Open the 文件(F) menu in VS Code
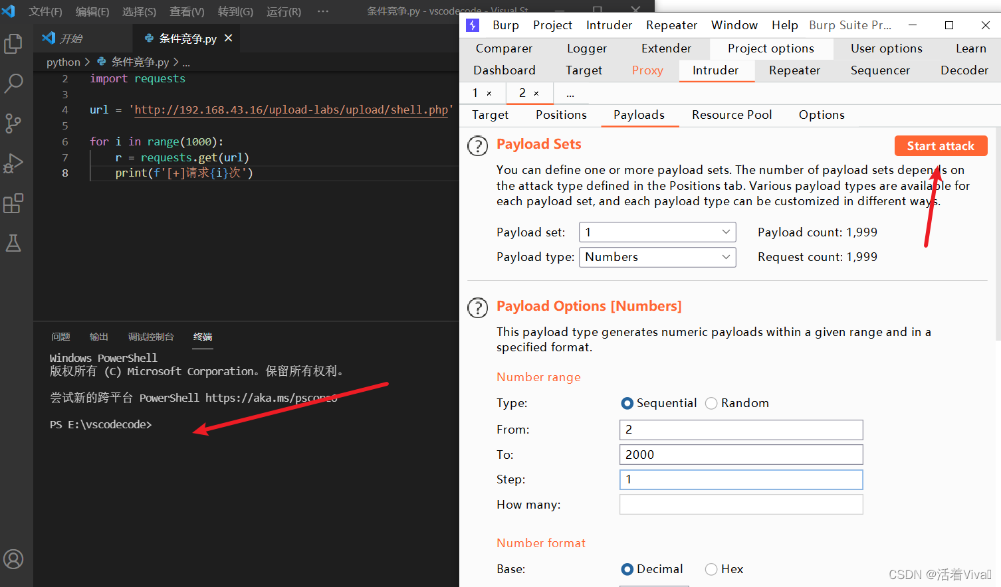The height and width of the screenshot is (587, 1001). (x=45, y=11)
